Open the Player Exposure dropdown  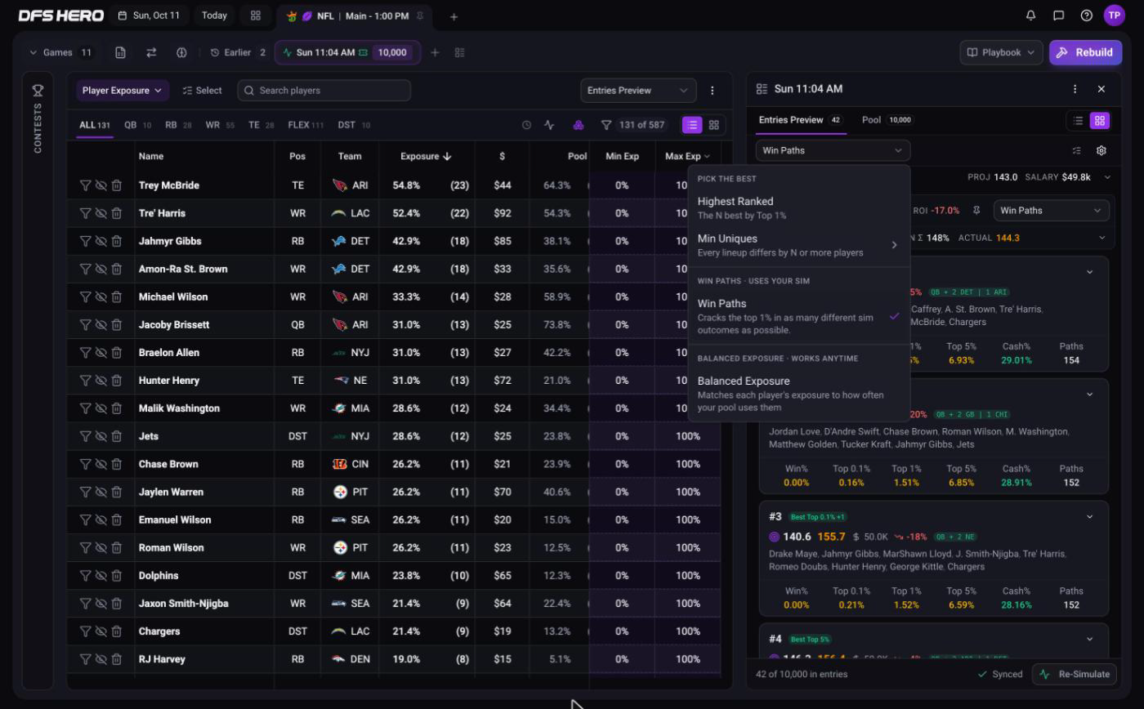(x=123, y=91)
